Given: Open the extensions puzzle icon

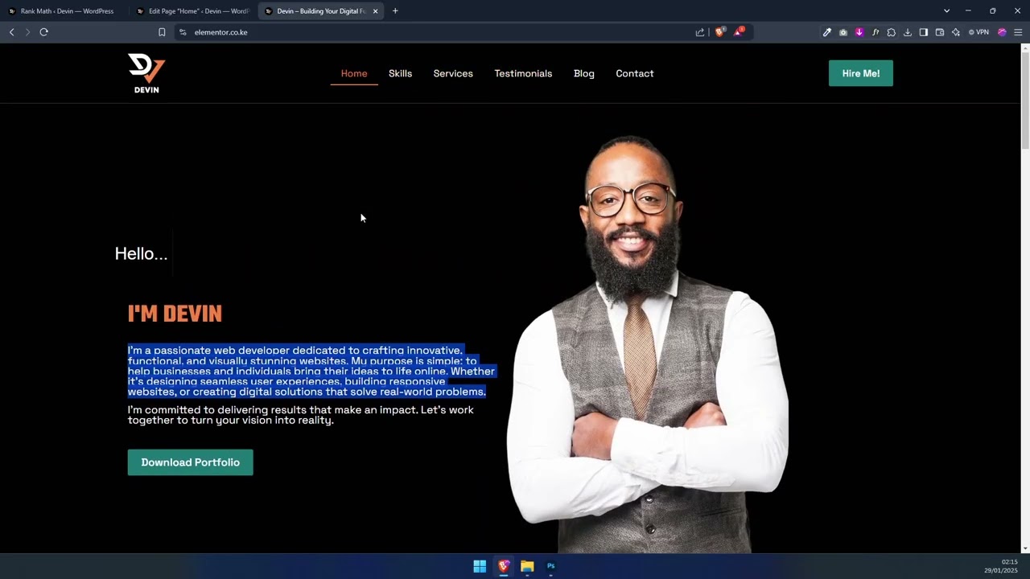Looking at the screenshot, I should pyautogui.click(x=891, y=32).
